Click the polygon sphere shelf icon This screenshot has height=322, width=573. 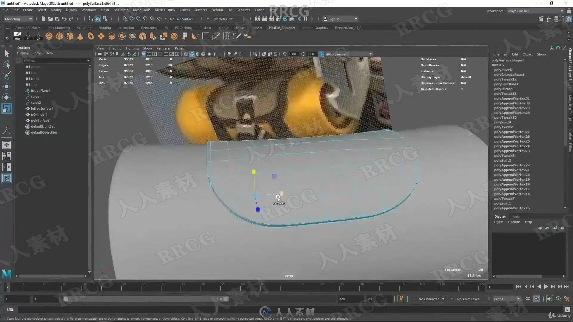point(49,36)
